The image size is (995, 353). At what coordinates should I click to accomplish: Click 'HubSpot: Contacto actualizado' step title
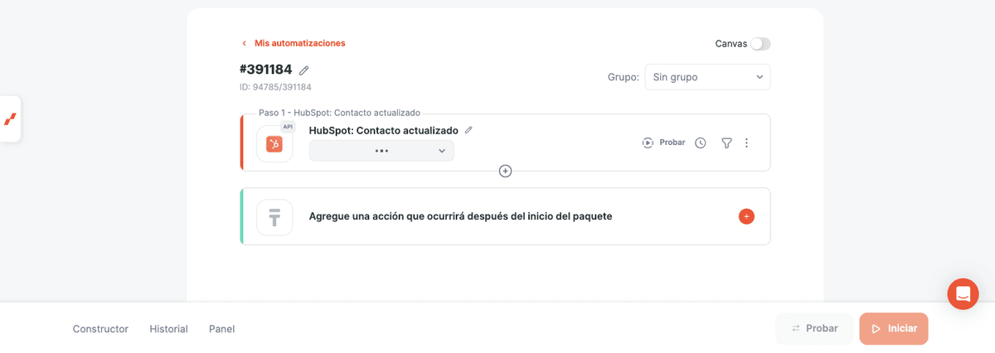[383, 130]
